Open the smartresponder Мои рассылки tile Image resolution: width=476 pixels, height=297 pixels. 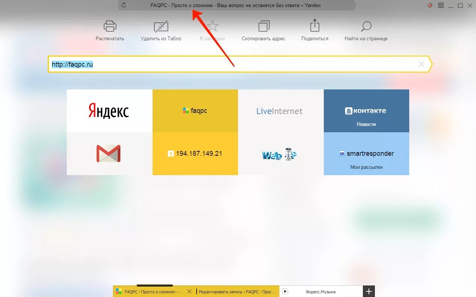pyautogui.click(x=366, y=154)
